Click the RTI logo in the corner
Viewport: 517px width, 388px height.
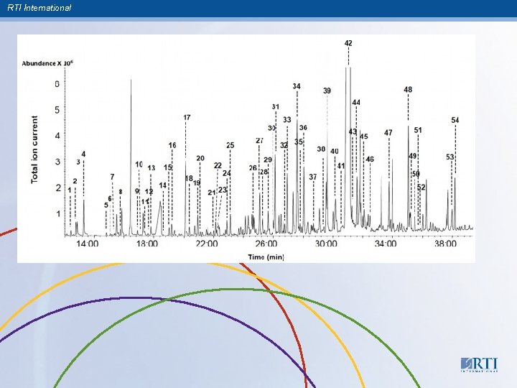tap(479, 364)
